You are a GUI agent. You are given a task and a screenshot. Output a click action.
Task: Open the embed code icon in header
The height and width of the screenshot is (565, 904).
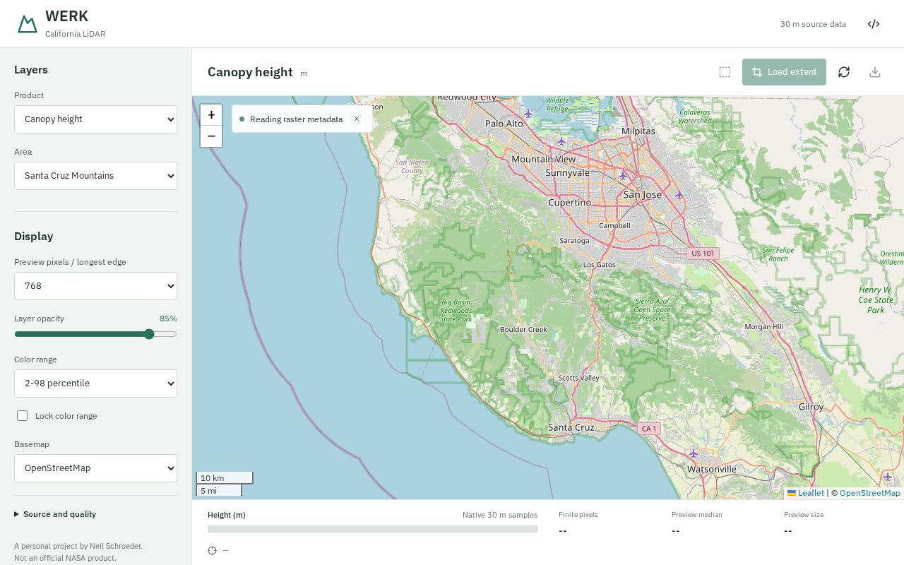click(874, 24)
